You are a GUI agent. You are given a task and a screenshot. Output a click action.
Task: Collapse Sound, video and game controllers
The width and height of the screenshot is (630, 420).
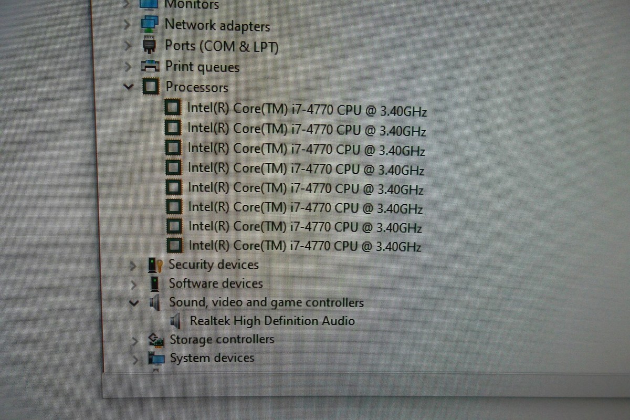pyautogui.click(x=134, y=303)
